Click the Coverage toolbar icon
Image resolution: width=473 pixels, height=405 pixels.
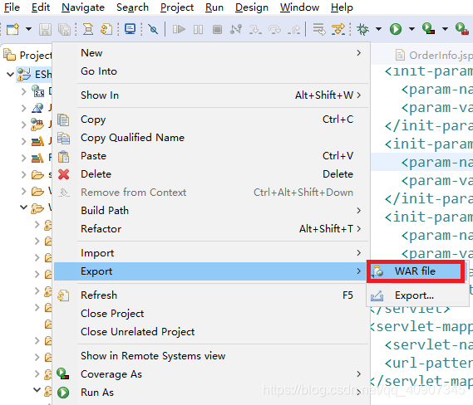tap(428, 28)
